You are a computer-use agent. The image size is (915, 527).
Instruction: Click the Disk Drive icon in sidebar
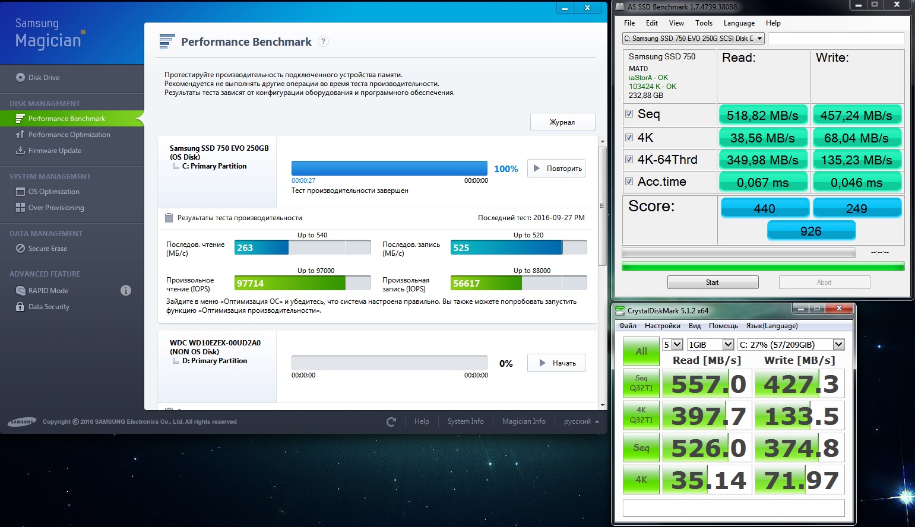(x=20, y=77)
